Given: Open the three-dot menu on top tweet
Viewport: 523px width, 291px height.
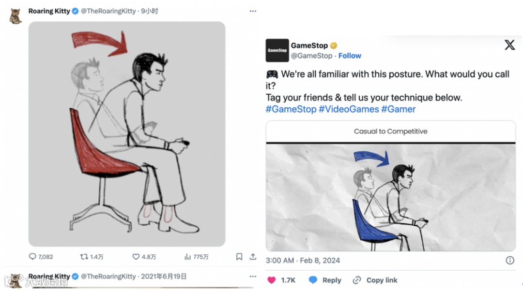Looking at the screenshot, I should pos(253,11).
